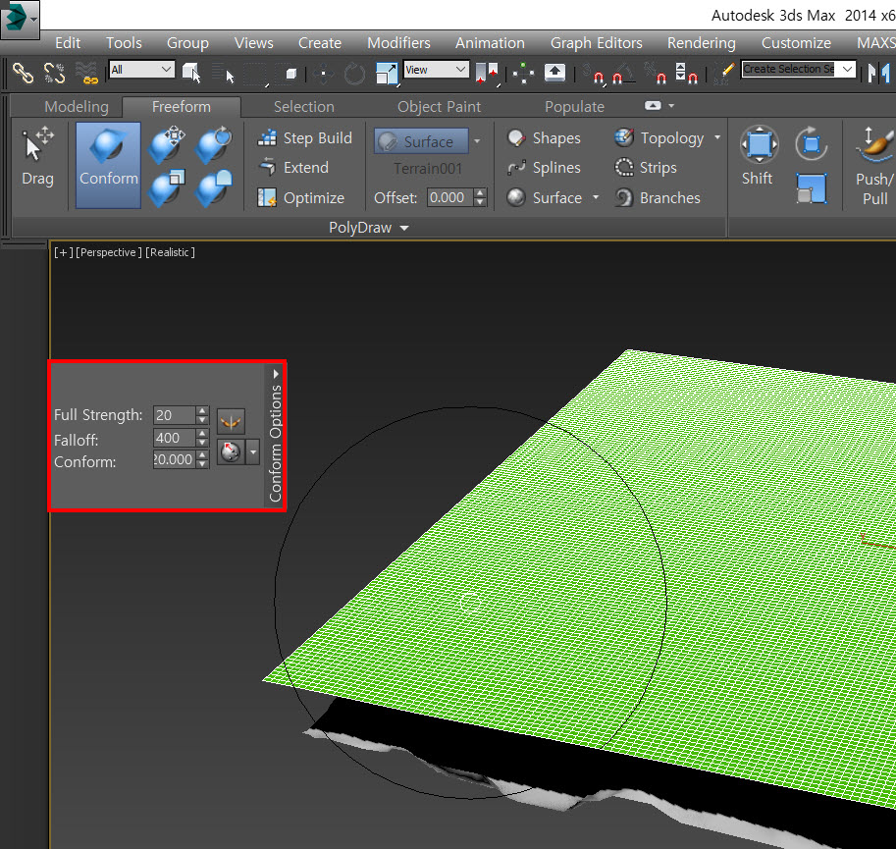Toggle the Window/Crossing selection icon
Screen dimensions: 896x849
290,74
